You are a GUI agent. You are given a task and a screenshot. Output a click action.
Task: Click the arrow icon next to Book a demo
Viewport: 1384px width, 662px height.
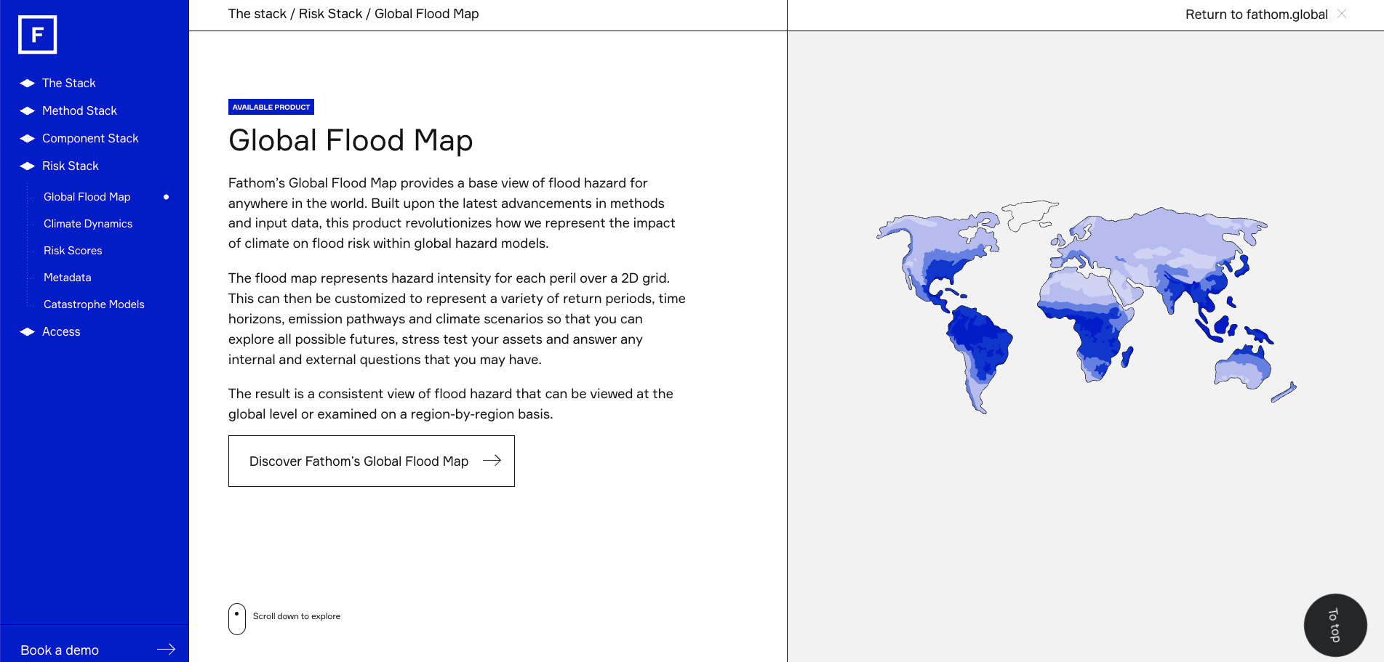click(x=167, y=649)
